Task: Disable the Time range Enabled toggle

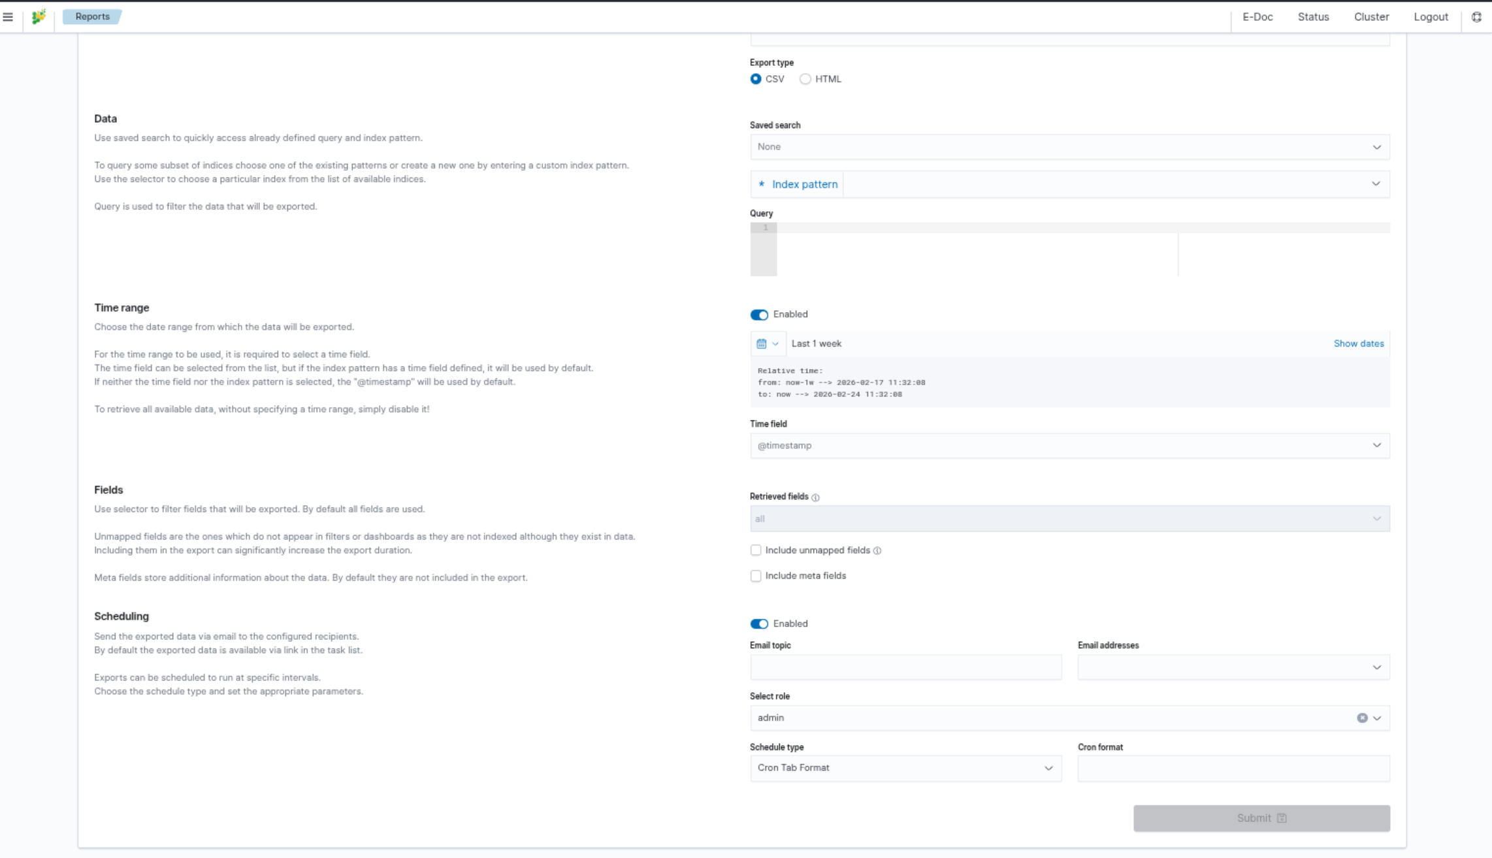Action: coord(759,315)
